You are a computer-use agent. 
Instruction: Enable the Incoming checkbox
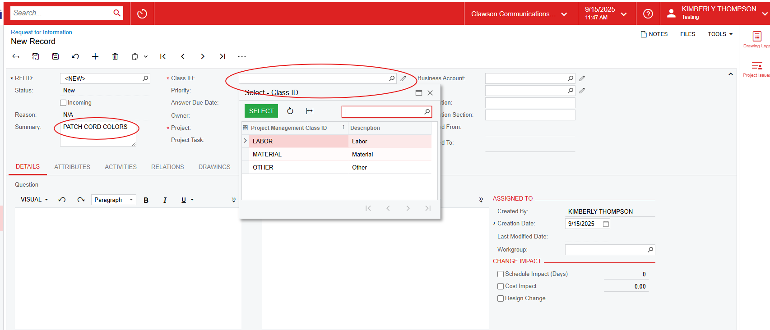[x=64, y=103]
